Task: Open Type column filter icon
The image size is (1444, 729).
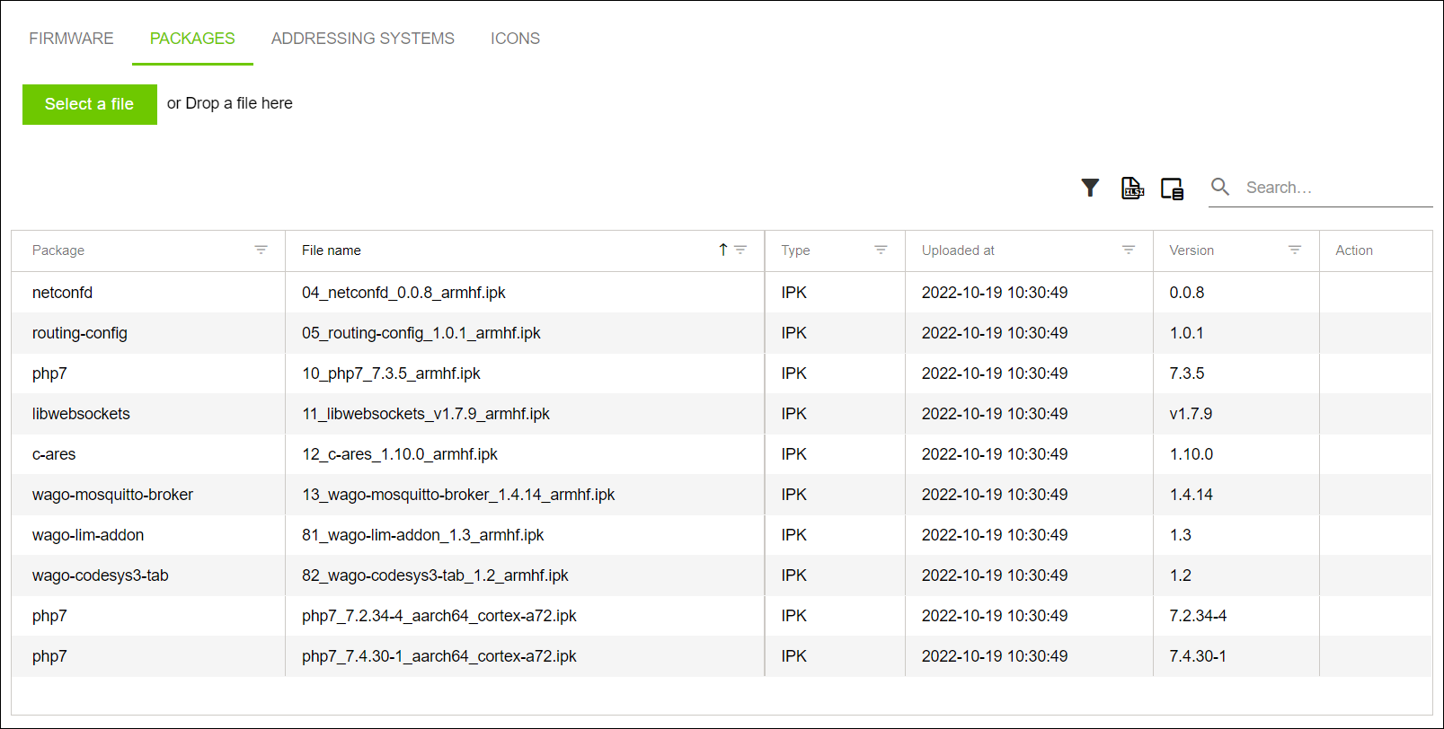Action: [x=881, y=250]
